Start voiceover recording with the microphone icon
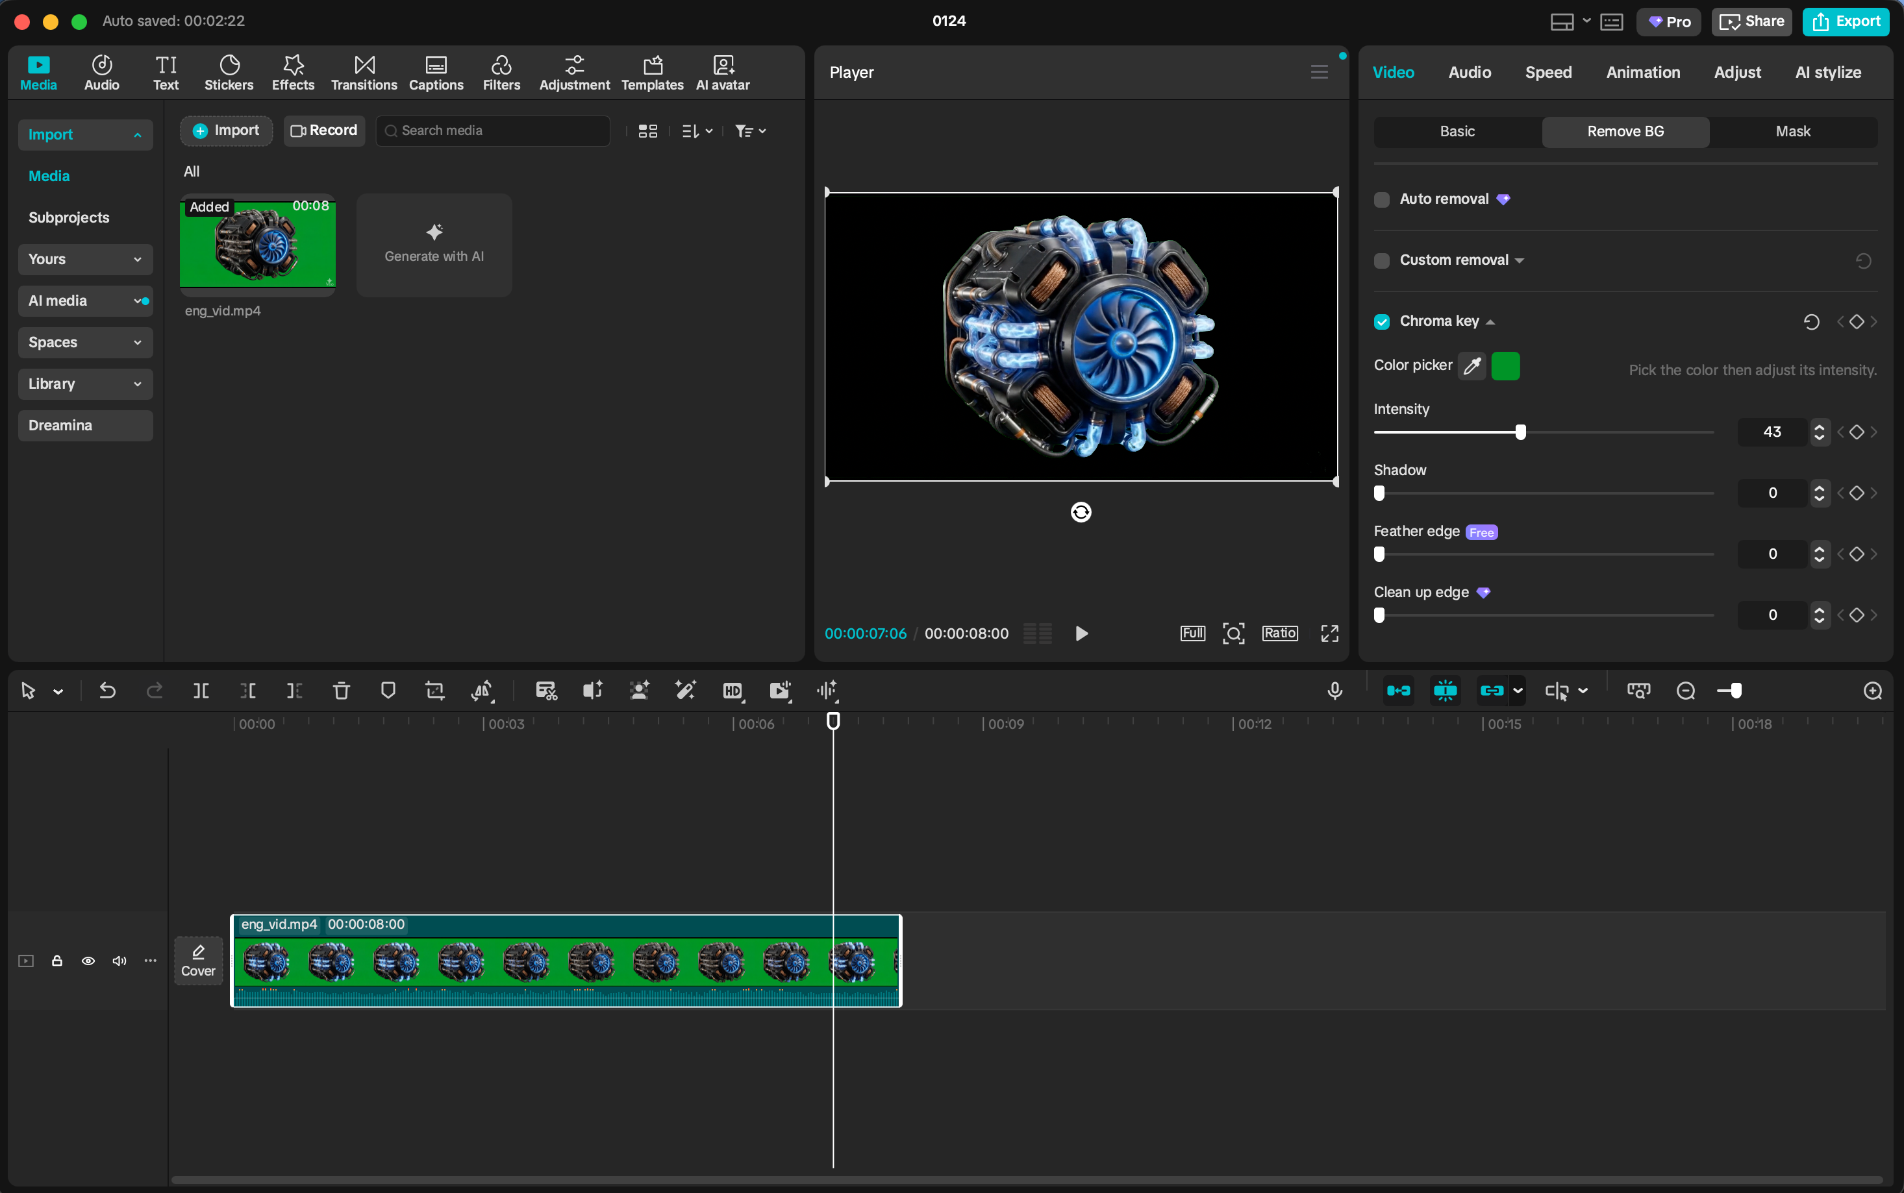Image resolution: width=1904 pixels, height=1193 pixels. point(1333,691)
